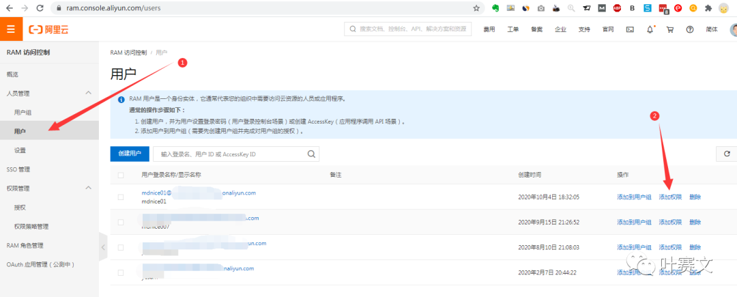The image size is (737, 297).
Task: Reload the page with the browser refresh icon
Action: [x=40, y=8]
